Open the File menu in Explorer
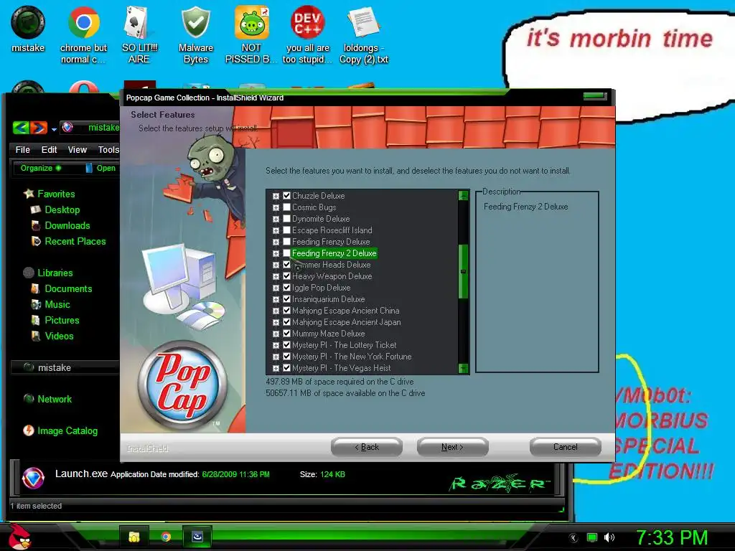Screen dimensions: 735x551 point(22,149)
